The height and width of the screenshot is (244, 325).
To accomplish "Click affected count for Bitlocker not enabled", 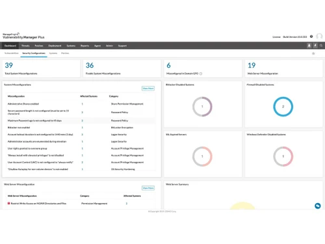I will pyautogui.click(x=82, y=128).
